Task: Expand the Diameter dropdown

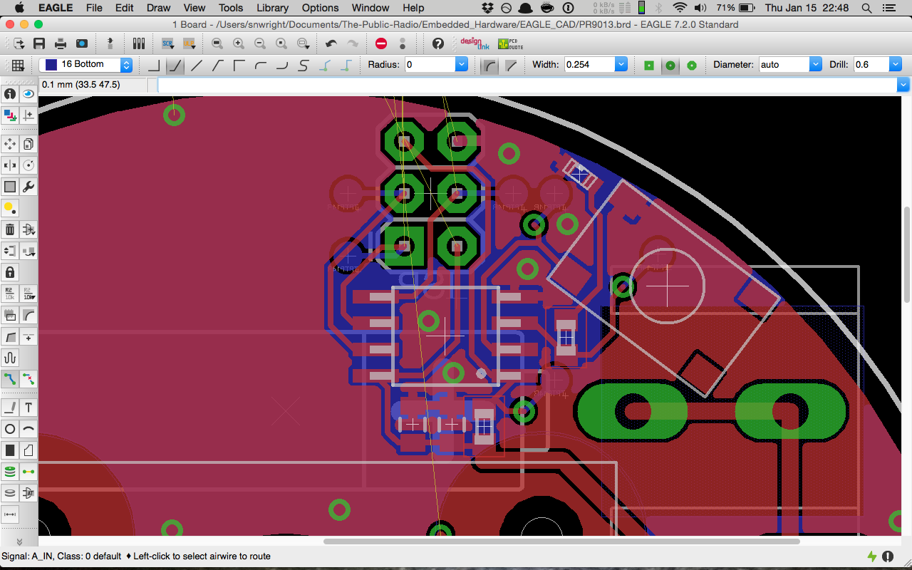Action: [x=815, y=65]
